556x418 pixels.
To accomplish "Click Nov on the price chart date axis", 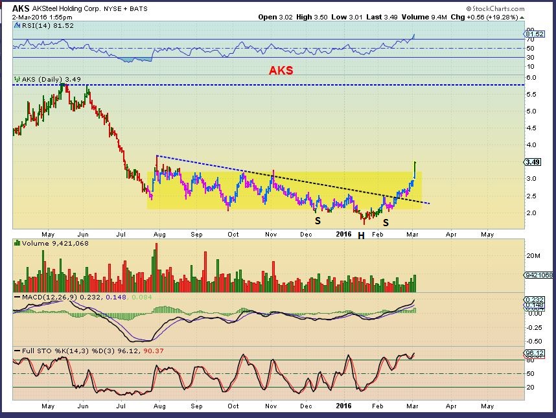I will pos(271,235).
